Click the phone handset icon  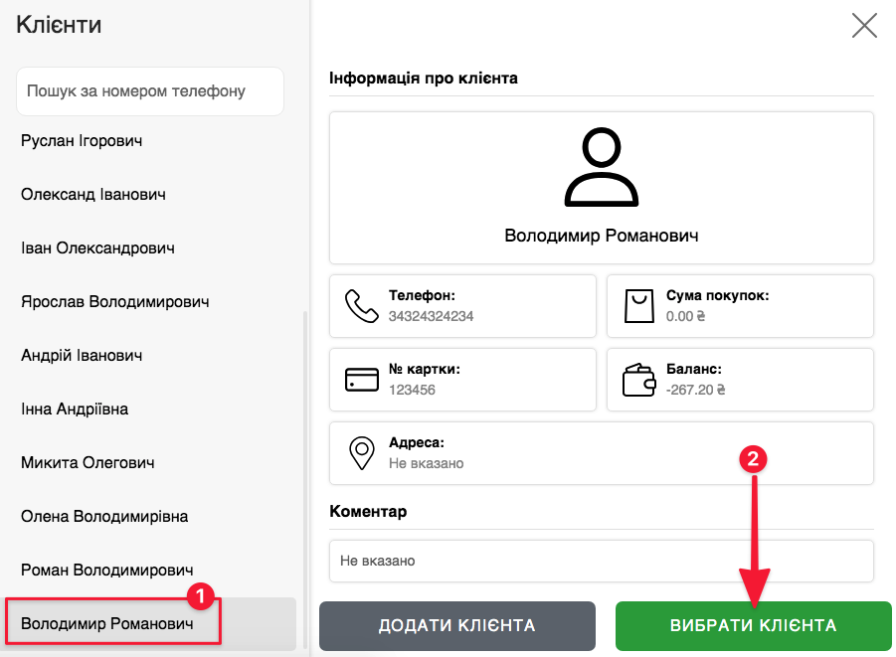click(x=362, y=306)
